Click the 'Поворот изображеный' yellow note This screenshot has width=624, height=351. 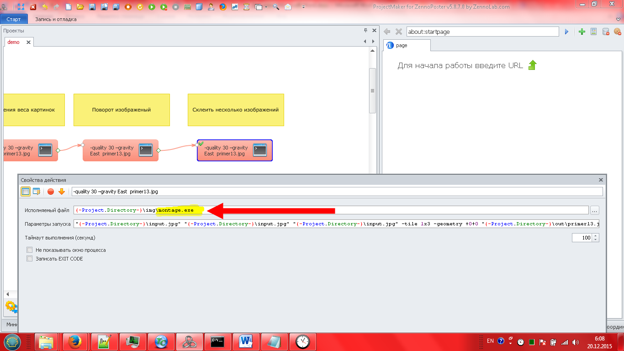click(122, 110)
